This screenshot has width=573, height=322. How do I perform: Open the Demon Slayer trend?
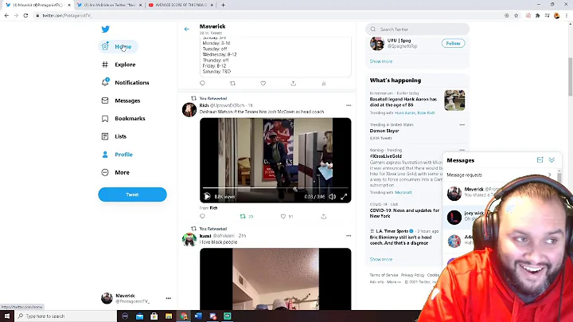click(384, 131)
